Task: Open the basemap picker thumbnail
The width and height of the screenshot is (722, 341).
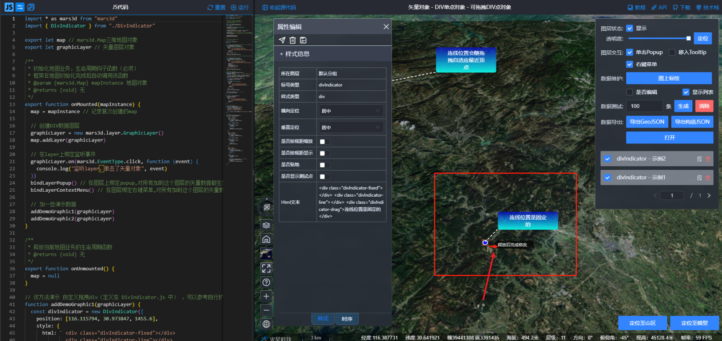Action: pos(267,254)
